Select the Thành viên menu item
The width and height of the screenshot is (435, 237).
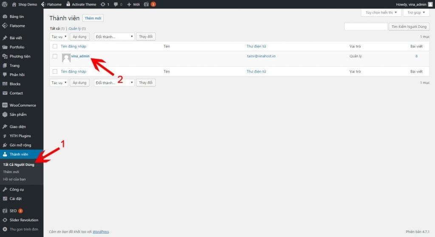click(x=22, y=154)
